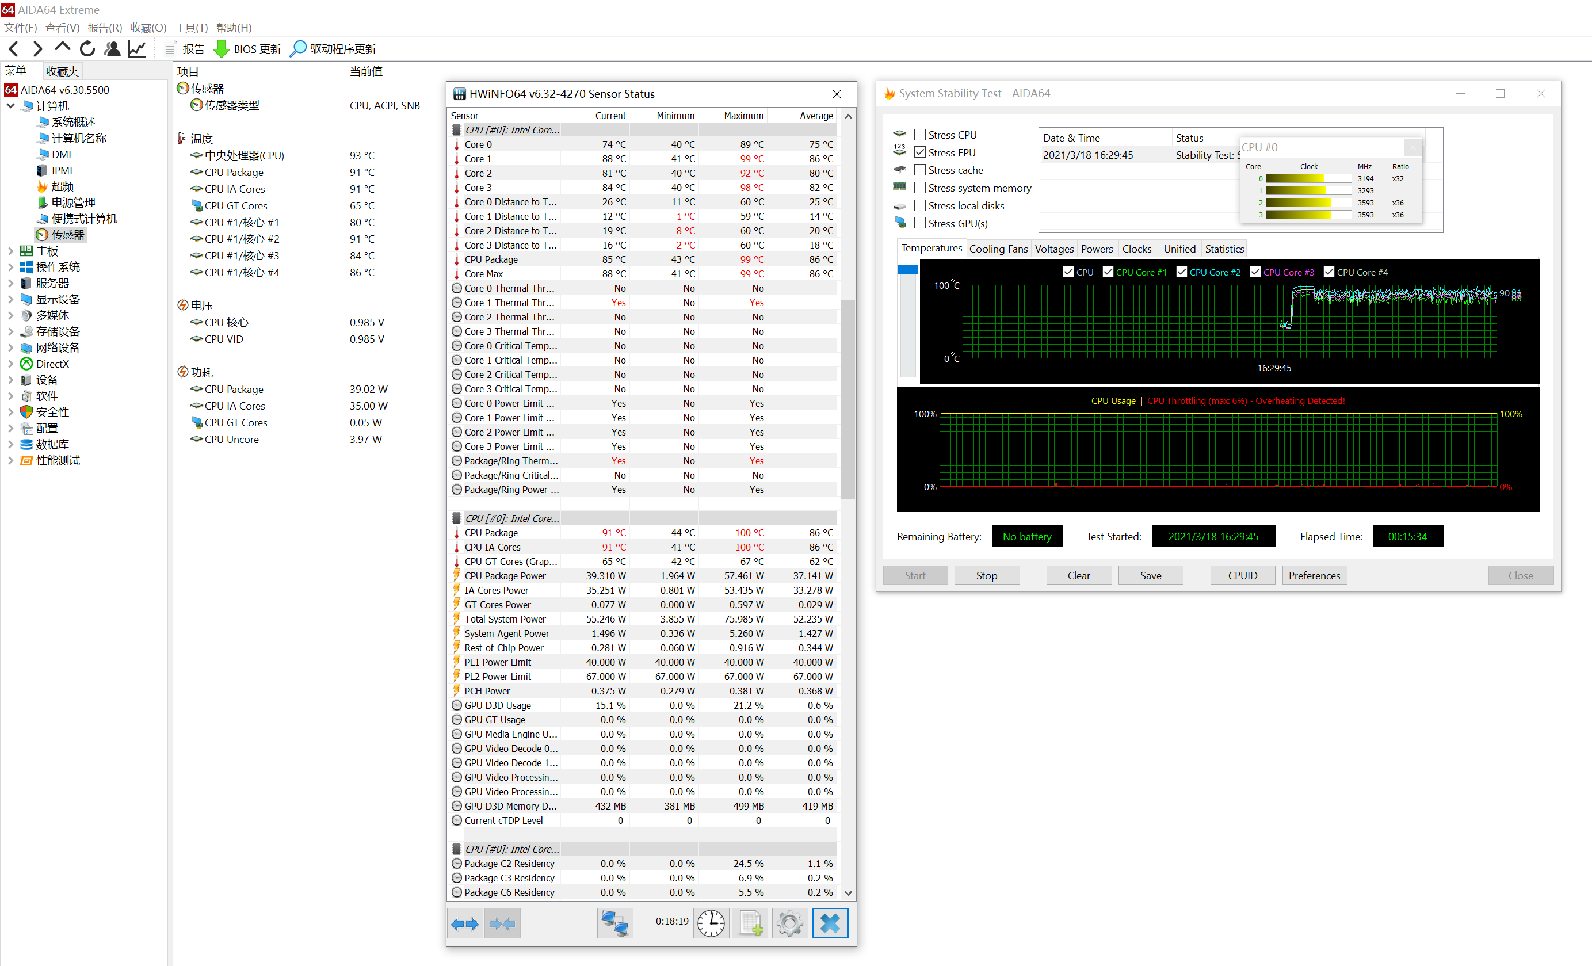Click HWiNFO save log file icon
The width and height of the screenshot is (1592, 966).
750,923
